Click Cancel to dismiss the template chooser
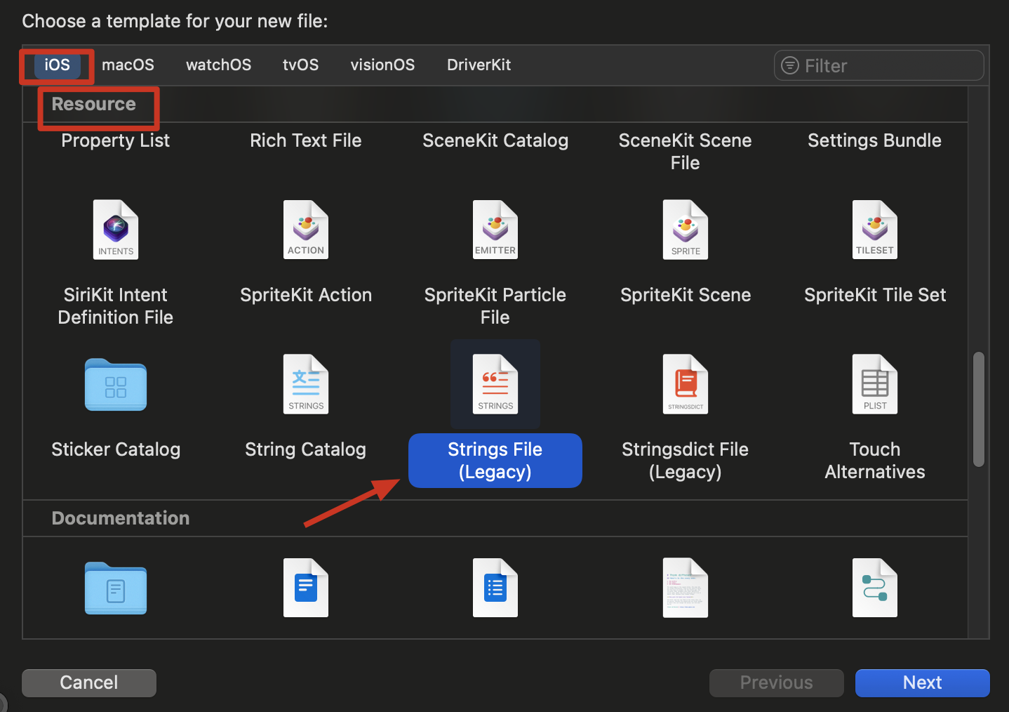The image size is (1009, 712). 89,683
